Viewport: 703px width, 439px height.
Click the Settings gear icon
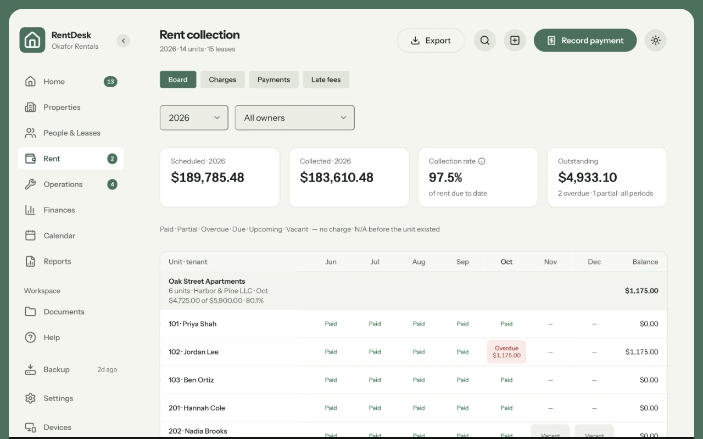point(31,398)
